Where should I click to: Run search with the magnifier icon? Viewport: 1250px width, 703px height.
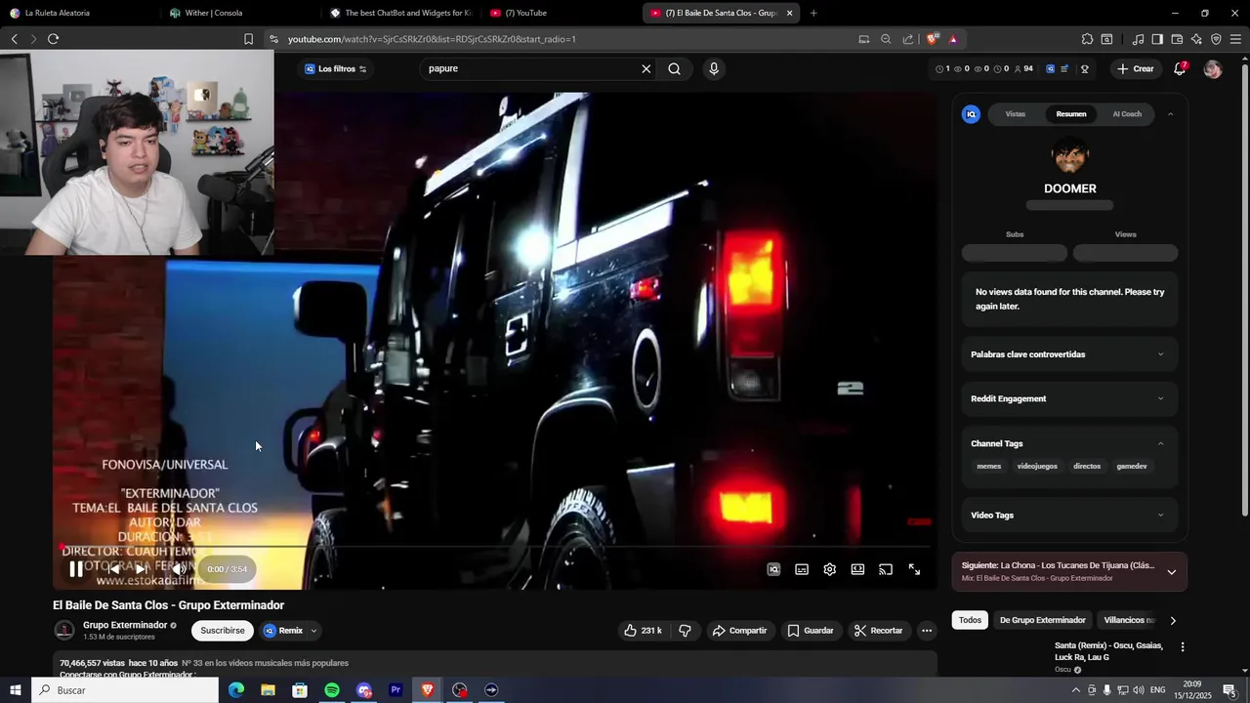[x=674, y=68]
